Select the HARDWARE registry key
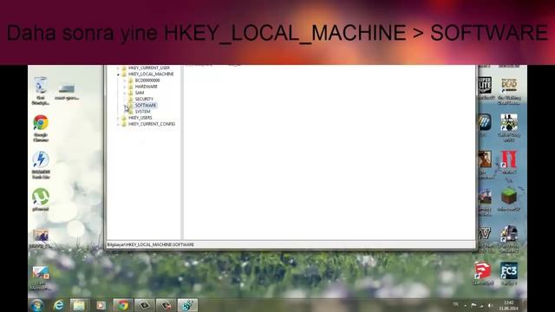Image resolution: width=555 pixels, height=312 pixels. (147, 87)
